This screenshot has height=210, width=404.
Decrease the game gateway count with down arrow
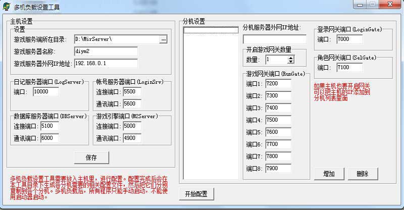(x=291, y=62)
